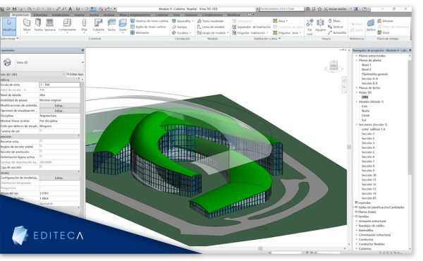Click the ViewCube in 3D view
423x261 pixels.
(x=333, y=66)
